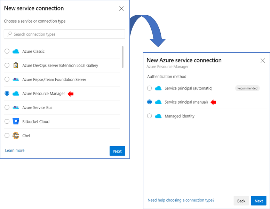Choose the Chef radio button
270x209 pixels.
pos(7,136)
